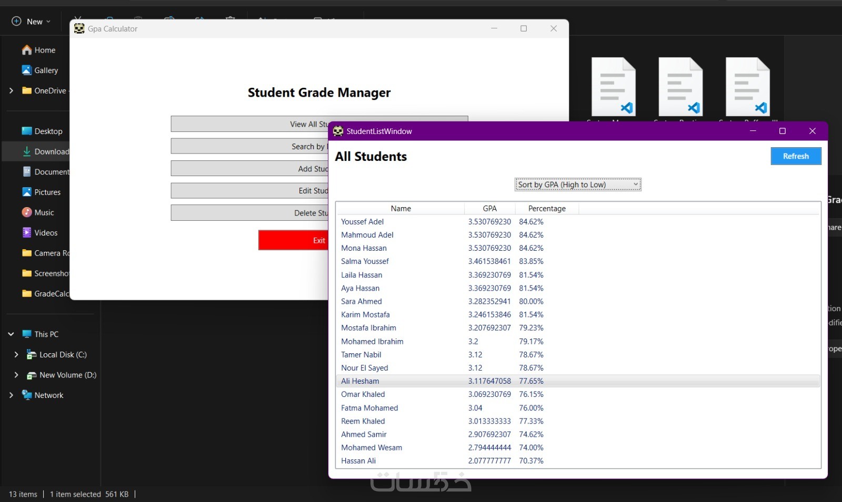This screenshot has width=842, height=502.
Task: Open the Documents folder in sidebar
Action: [x=45, y=172]
